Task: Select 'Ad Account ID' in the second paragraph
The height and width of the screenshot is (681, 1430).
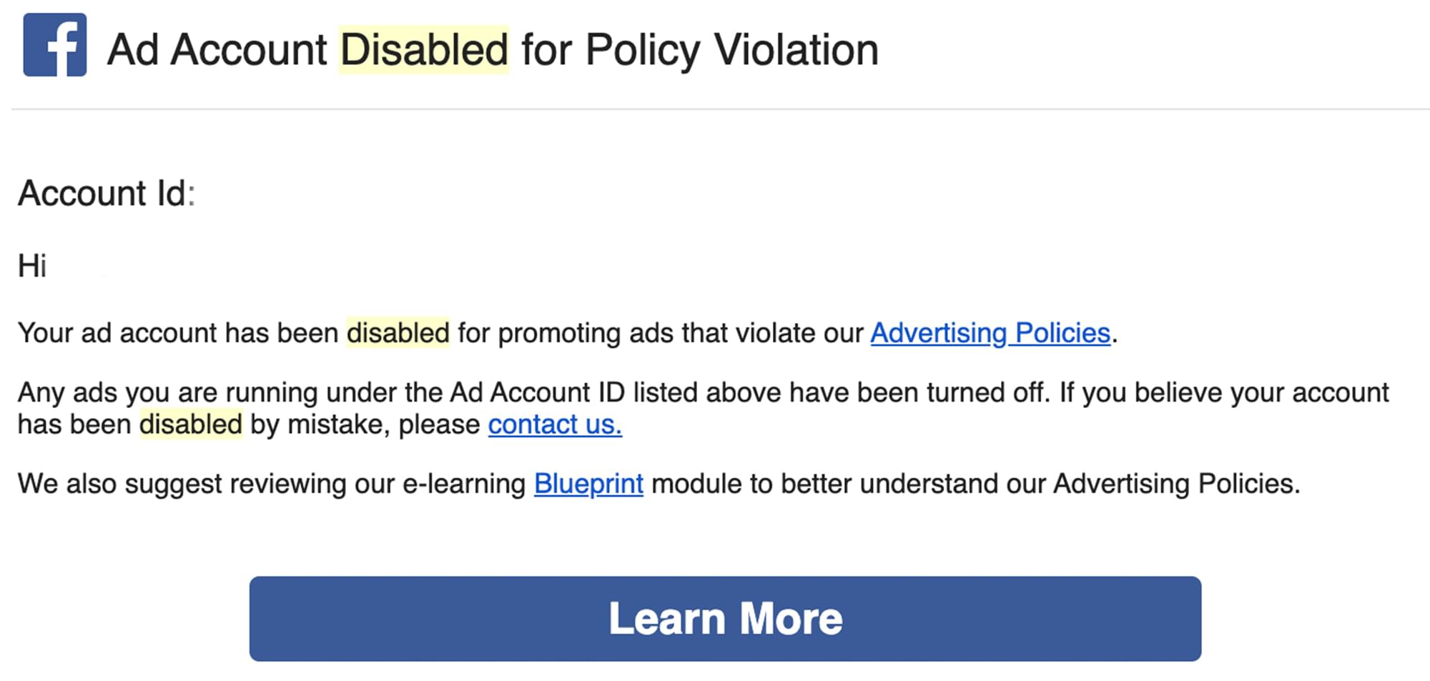Action: [x=537, y=392]
